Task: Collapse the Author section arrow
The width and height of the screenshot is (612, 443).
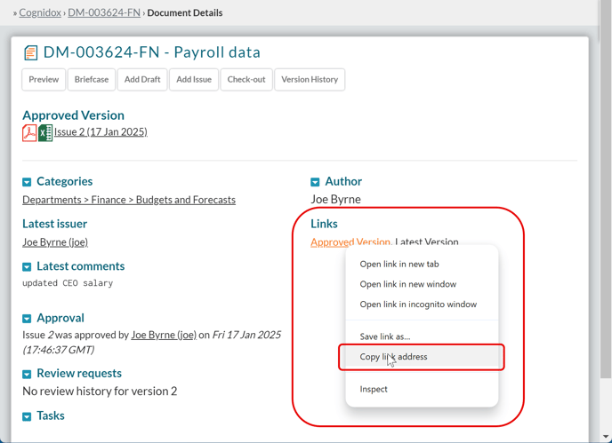Action: pos(315,182)
